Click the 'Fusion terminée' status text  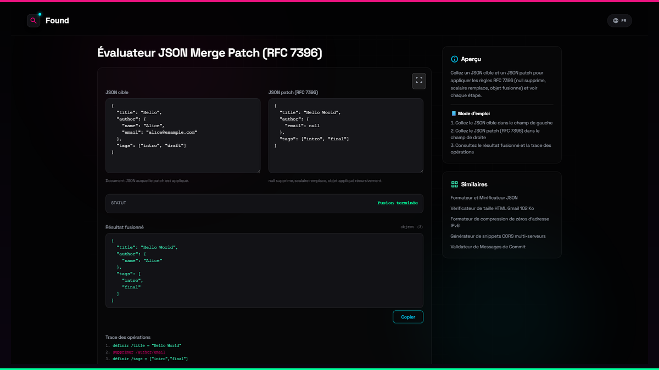398,203
